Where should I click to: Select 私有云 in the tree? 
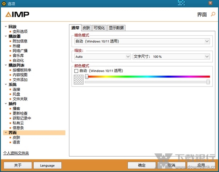tap(18, 123)
